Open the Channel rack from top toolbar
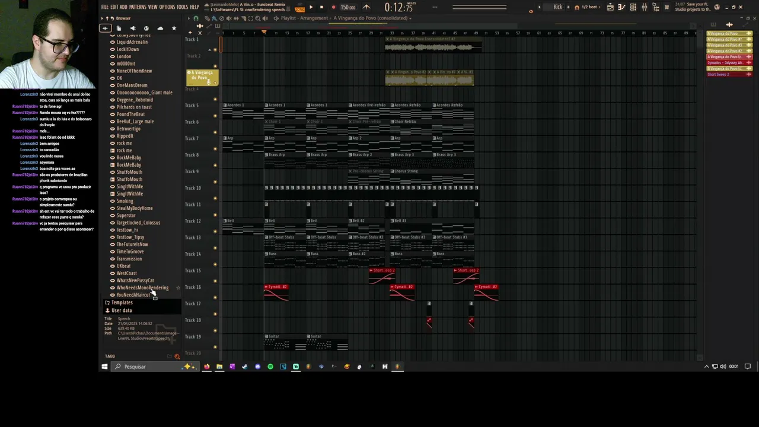The height and width of the screenshot is (427, 759). click(633, 7)
